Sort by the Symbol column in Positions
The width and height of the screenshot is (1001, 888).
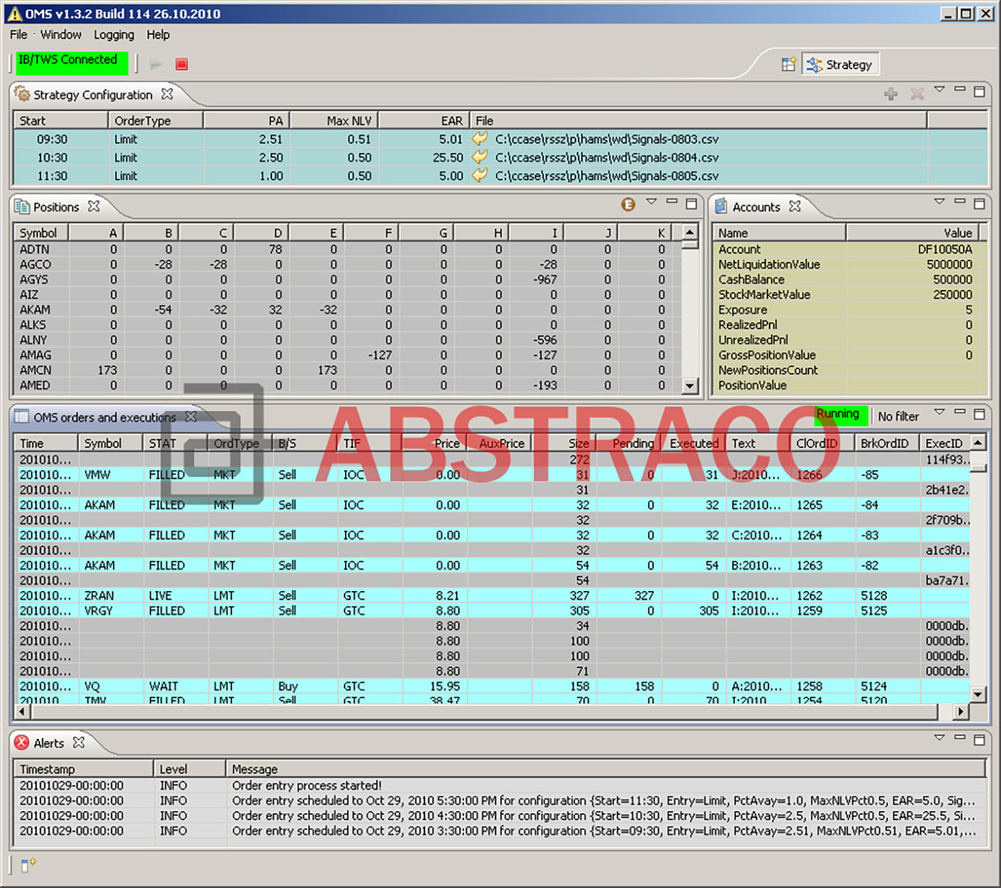click(x=40, y=232)
